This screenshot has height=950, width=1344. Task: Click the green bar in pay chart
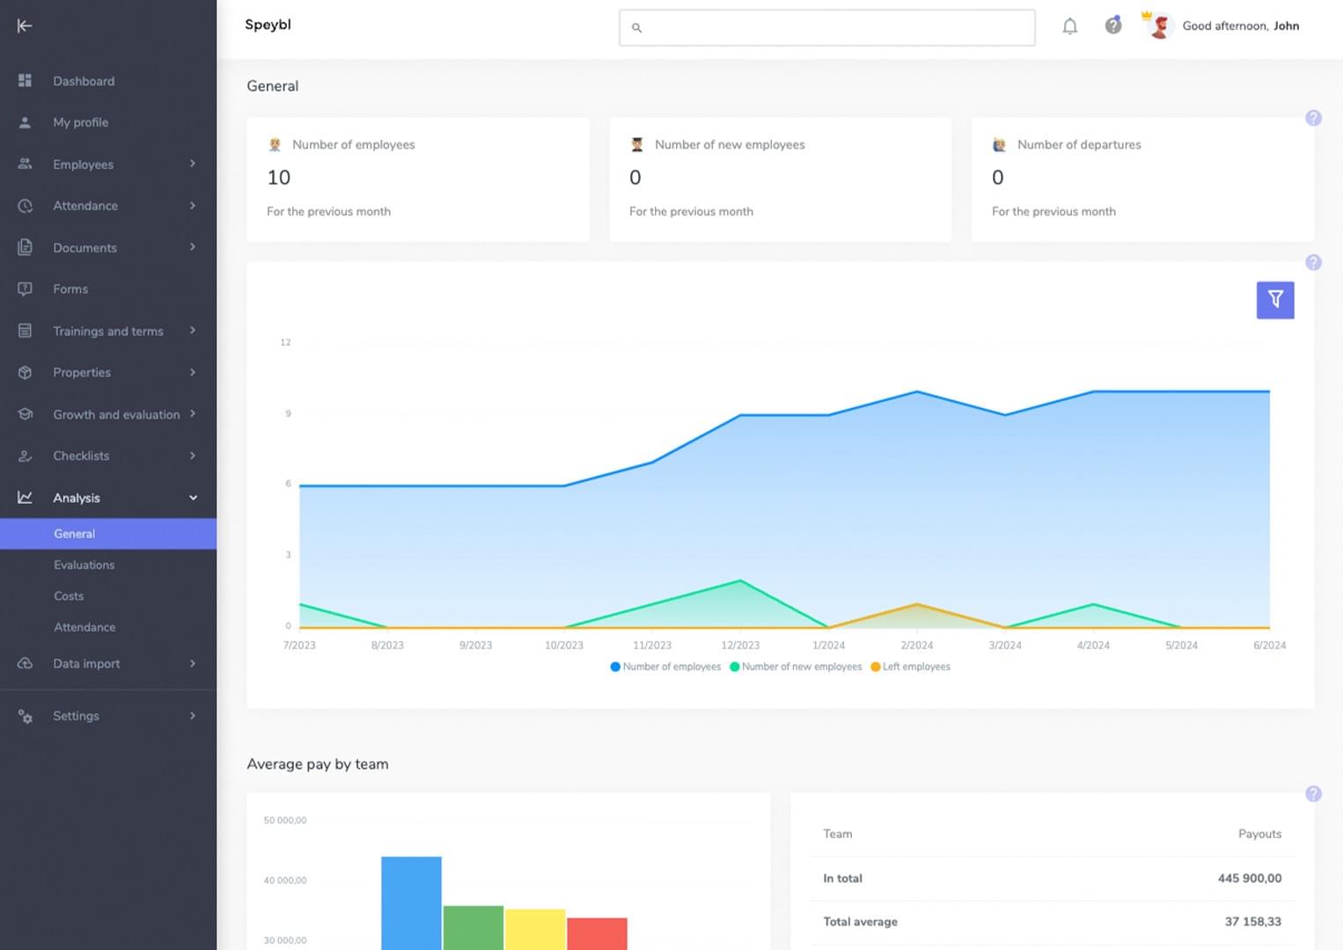(474, 927)
